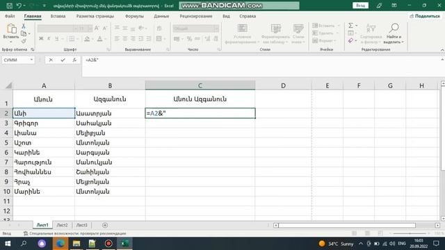Switch to the Вставка tab
This screenshot has width=445, height=250.
[58, 16]
